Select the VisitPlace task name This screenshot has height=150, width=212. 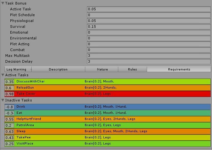point(25,143)
